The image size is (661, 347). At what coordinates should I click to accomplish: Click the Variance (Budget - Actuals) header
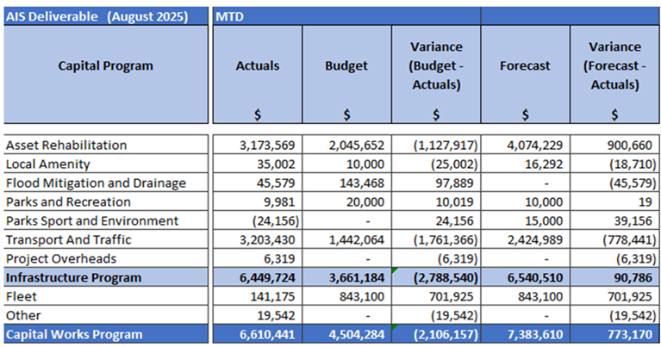coord(436,74)
